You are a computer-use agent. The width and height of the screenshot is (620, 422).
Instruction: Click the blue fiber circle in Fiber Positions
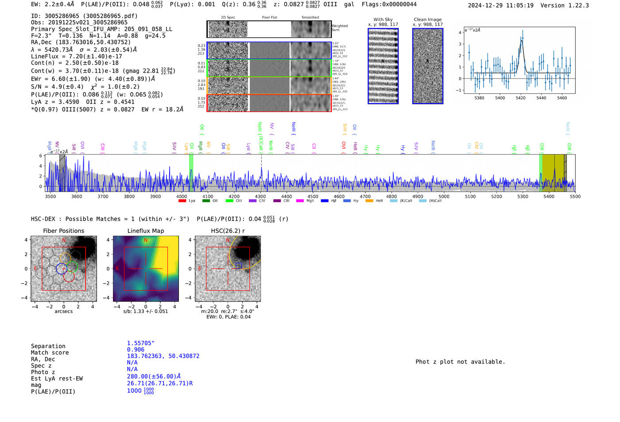pyautogui.click(x=62, y=268)
